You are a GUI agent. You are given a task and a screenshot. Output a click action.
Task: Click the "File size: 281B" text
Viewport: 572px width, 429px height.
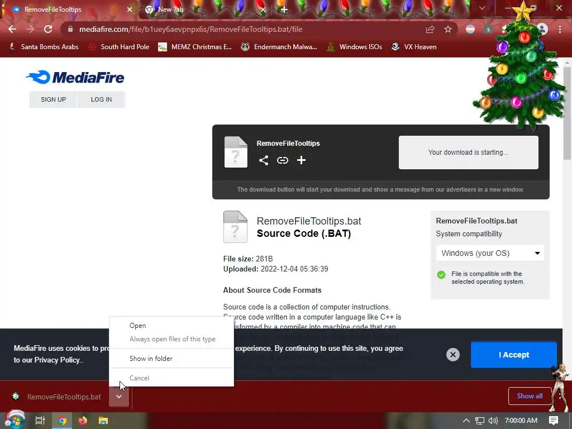click(x=248, y=259)
